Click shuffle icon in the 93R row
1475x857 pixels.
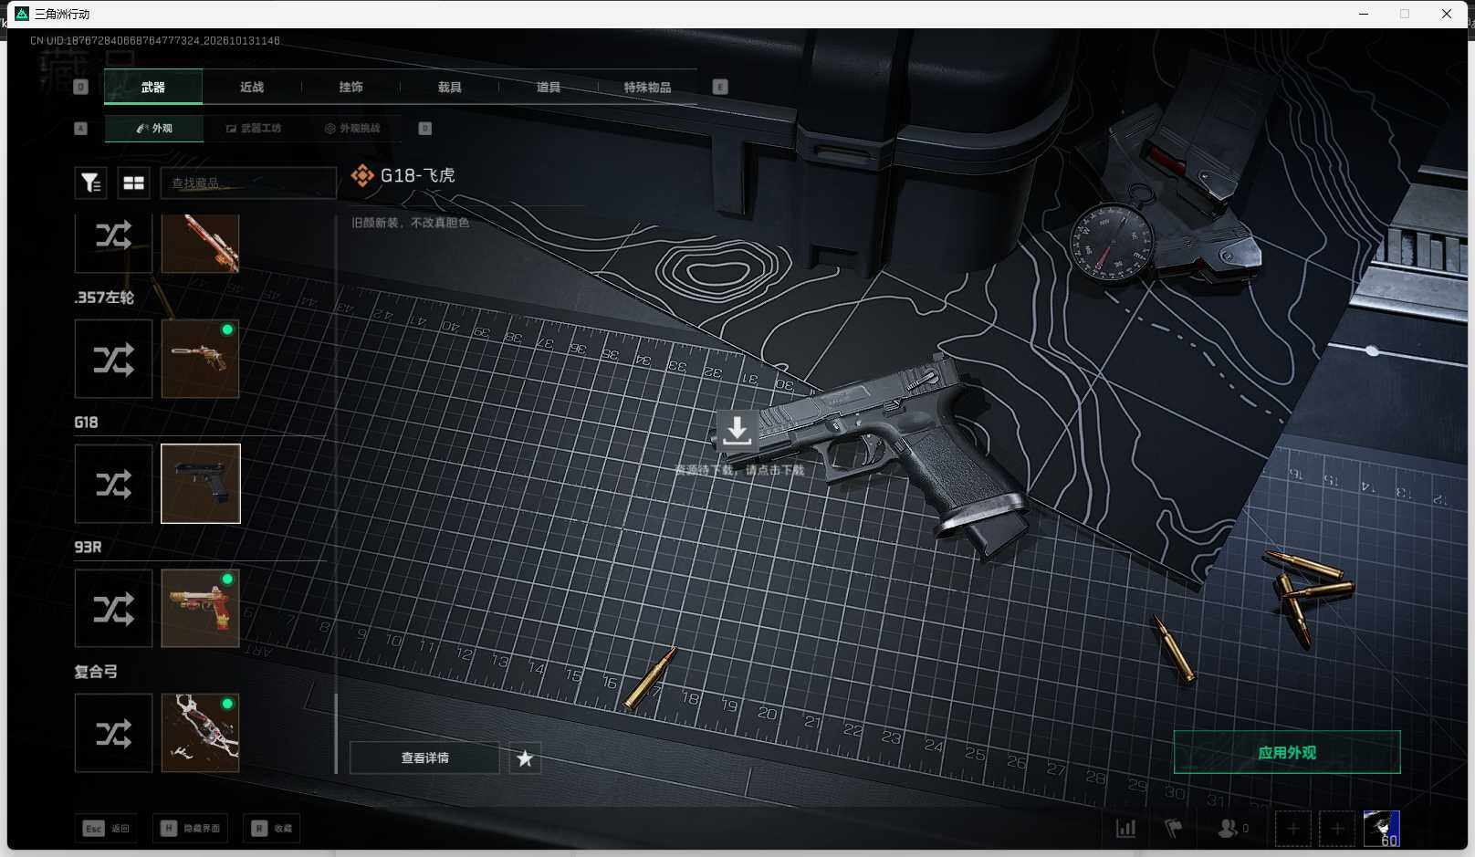pos(113,609)
